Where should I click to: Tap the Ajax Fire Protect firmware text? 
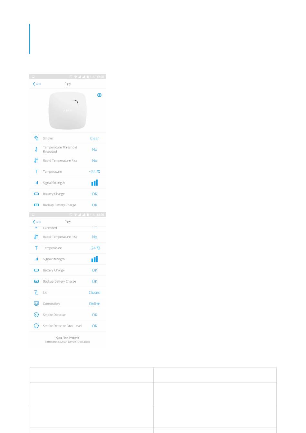(x=68, y=340)
